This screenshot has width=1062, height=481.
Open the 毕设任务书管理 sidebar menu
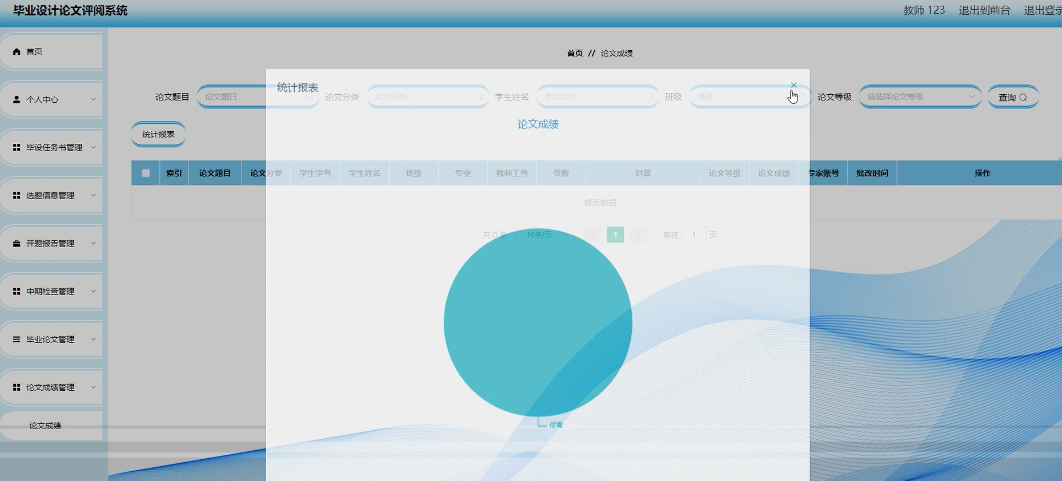pyautogui.click(x=51, y=147)
